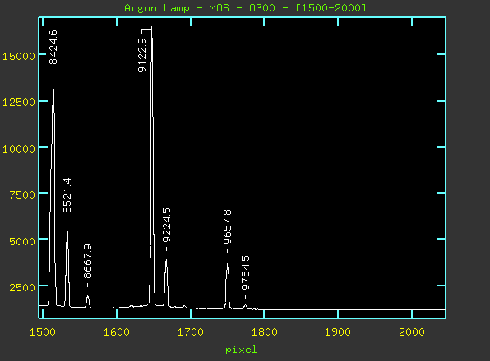The height and width of the screenshot is (361, 490).
Task: Select the 9224.5 wavelength label
Action: tap(167, 225)
